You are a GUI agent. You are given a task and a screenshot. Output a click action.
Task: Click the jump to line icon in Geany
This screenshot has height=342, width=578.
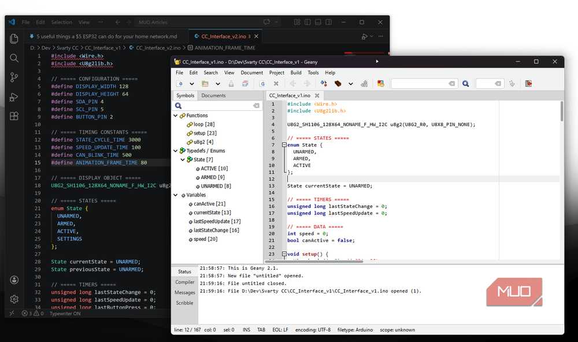pos(512,84)
